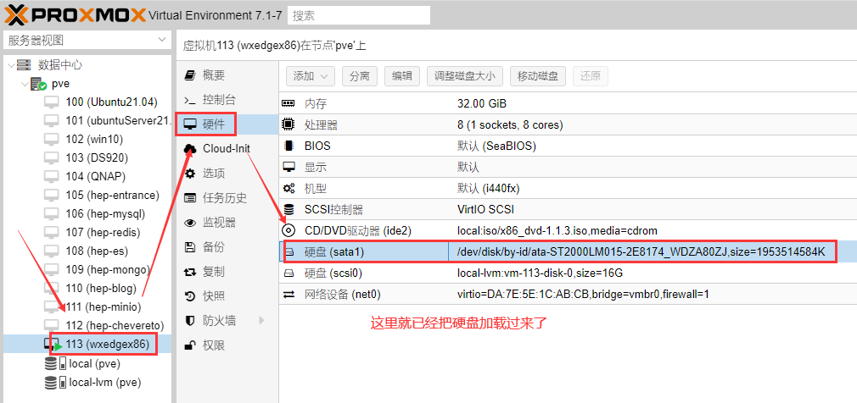The width and height of the screenshot is (857, 403).
Task: Select VM 101 (ubuntuServer21.
Action: pyautogui.click(x=119, y=120)
